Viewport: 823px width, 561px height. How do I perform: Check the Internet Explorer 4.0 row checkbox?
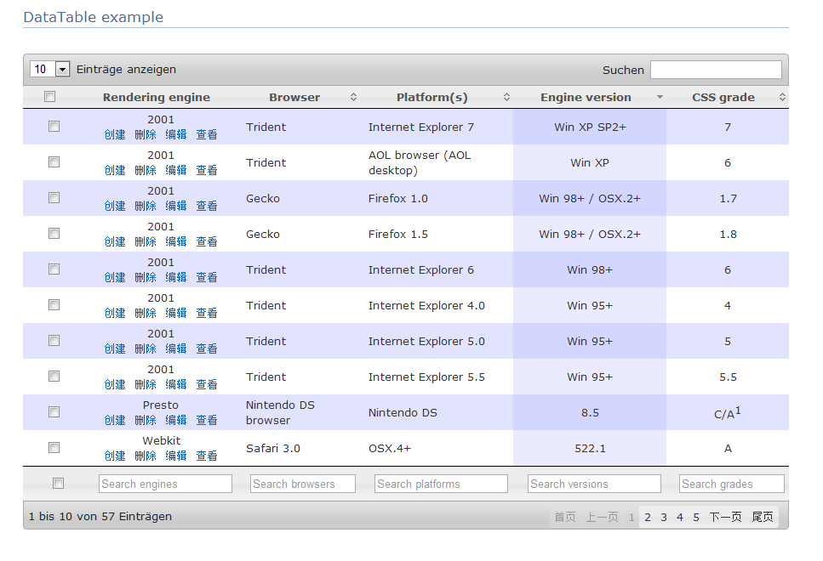54,304
